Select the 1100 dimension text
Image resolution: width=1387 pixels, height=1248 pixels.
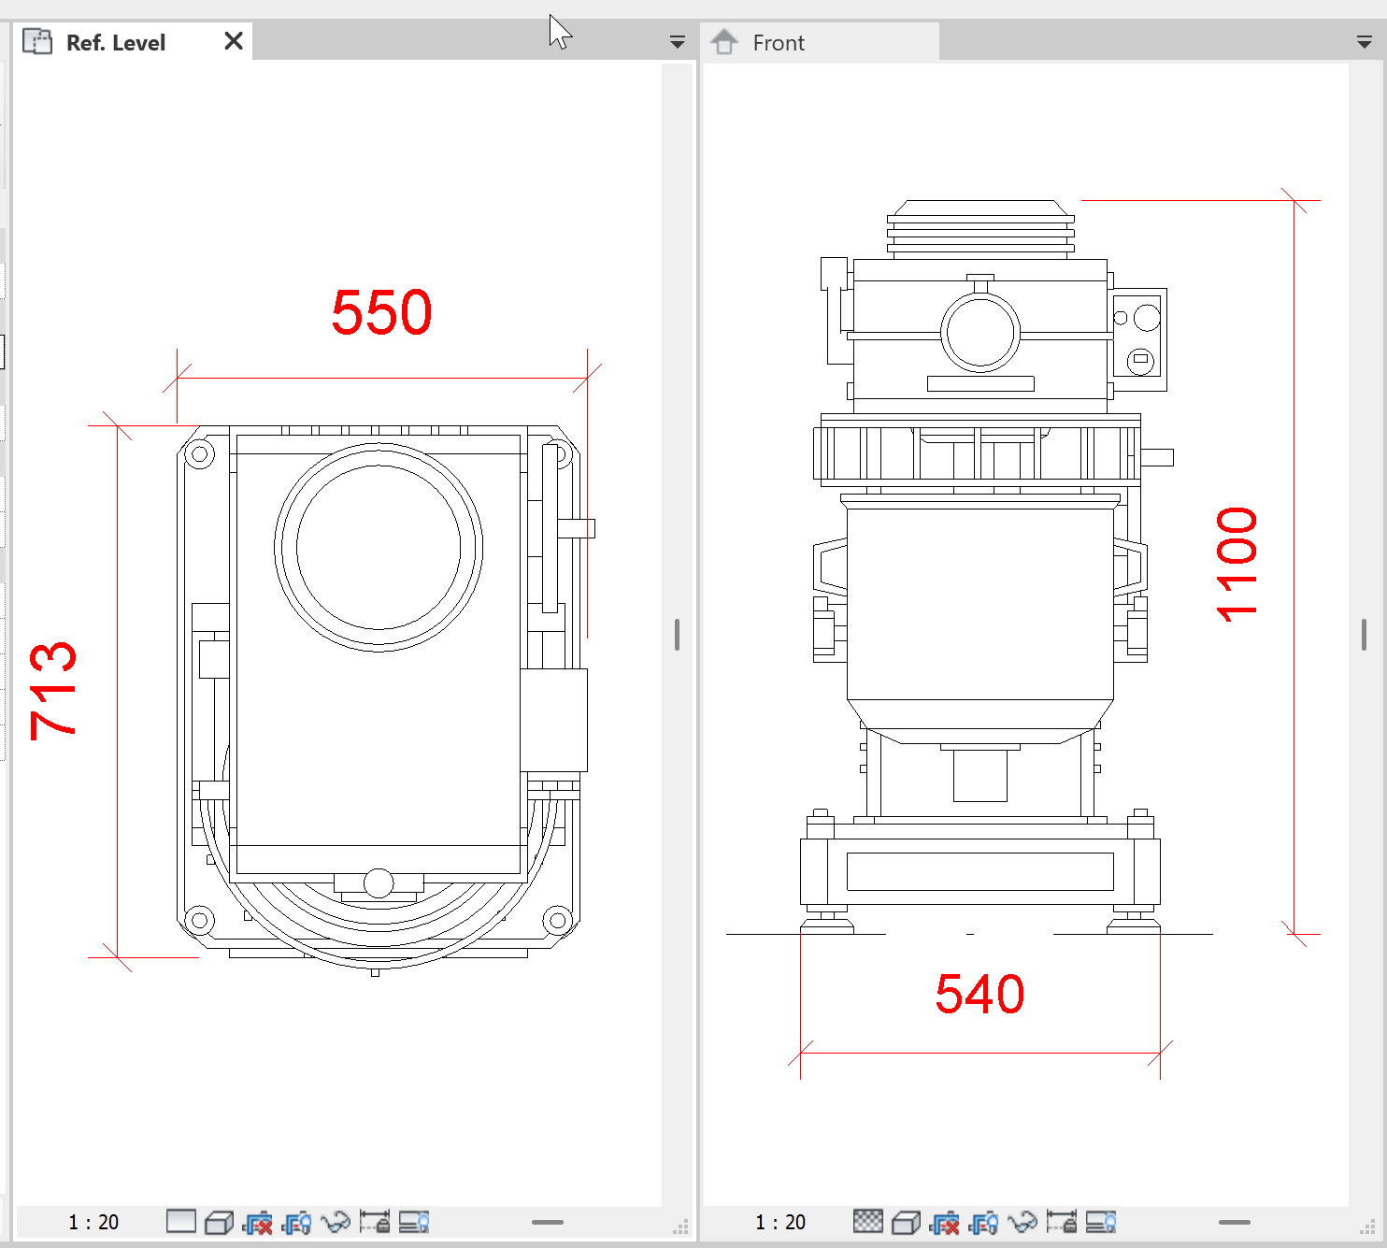(x=1237, y=565)
